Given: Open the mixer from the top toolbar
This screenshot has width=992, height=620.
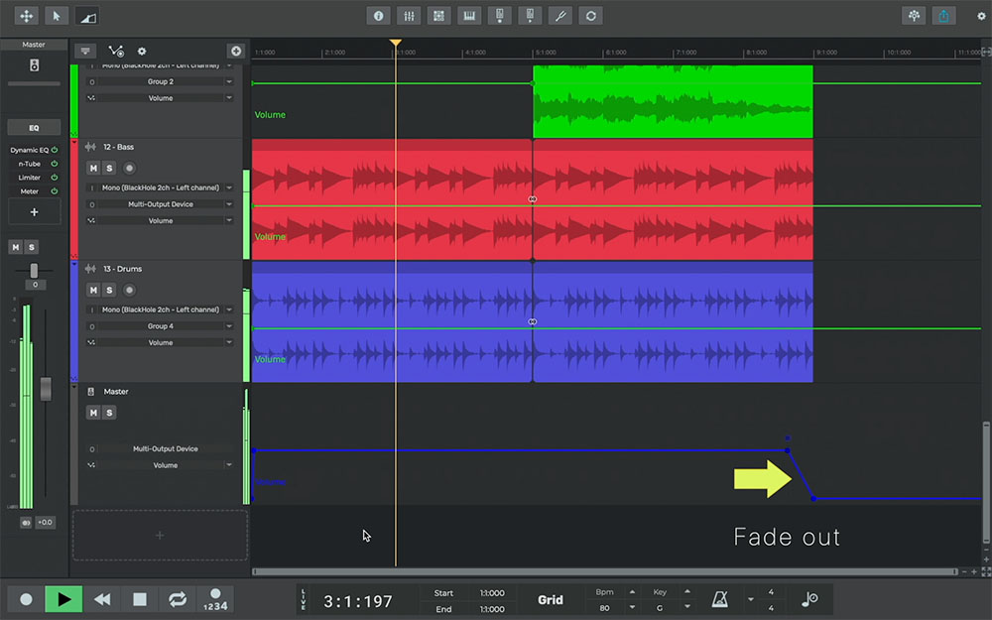Looking at the screenshot, I should [x=408, y=16].
